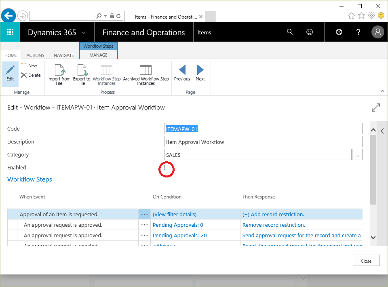Click the Items breadcrumb in header
The height and width of the screenshot is (287, 388).
(204, 32)
